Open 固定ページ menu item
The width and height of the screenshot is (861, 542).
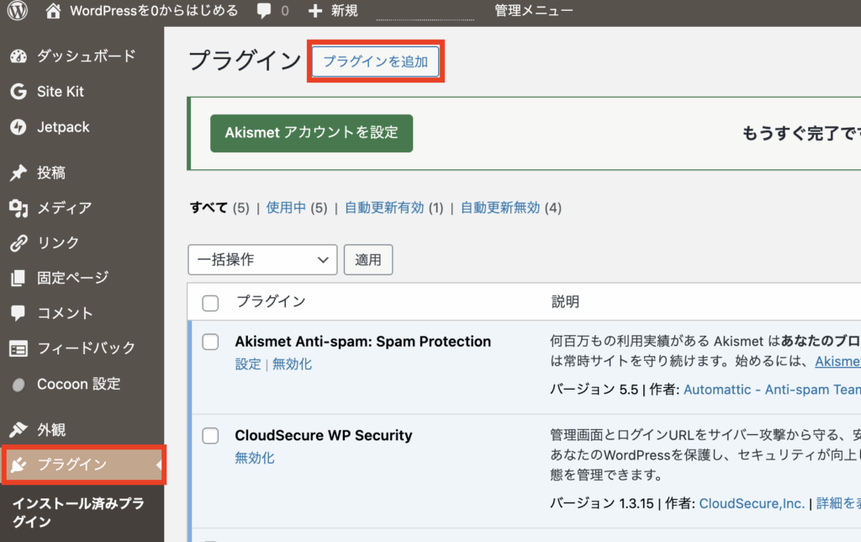point(72,278)
